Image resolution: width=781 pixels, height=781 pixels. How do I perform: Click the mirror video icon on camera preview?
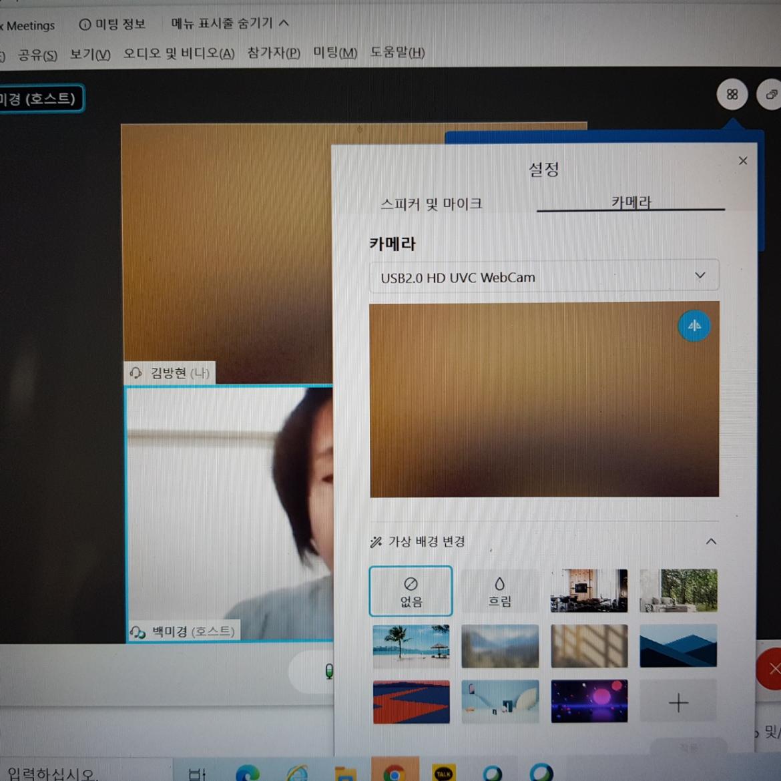(x=694, y=326)
